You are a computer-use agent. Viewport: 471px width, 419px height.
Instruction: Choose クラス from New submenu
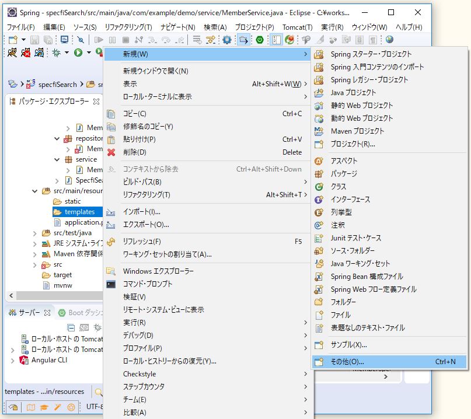tap(389, 187)
